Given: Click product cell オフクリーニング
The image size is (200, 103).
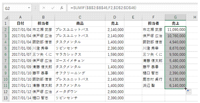Looking at the screenshot, I should [x=80, y=73].
